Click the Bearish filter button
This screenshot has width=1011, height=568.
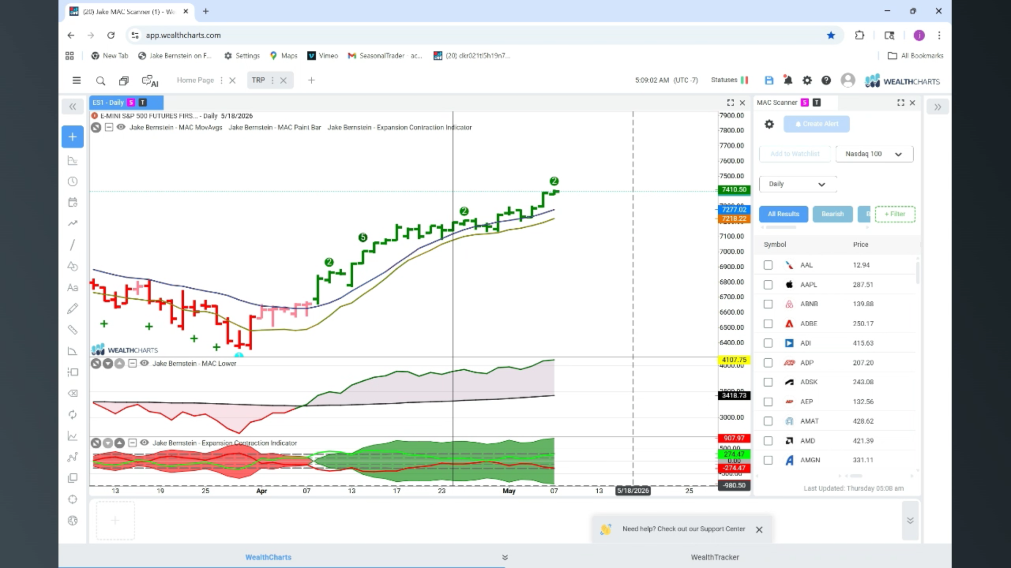click(832, 214)
